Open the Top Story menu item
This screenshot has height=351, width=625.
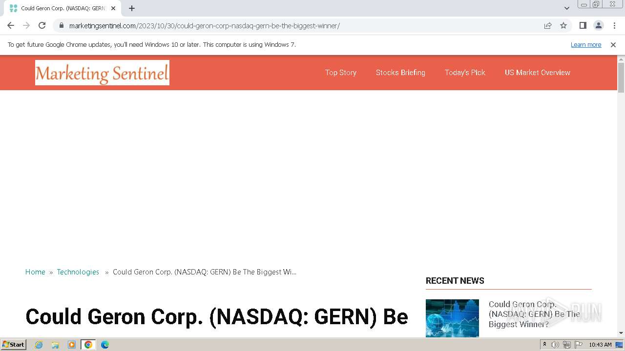click(341, 73)
